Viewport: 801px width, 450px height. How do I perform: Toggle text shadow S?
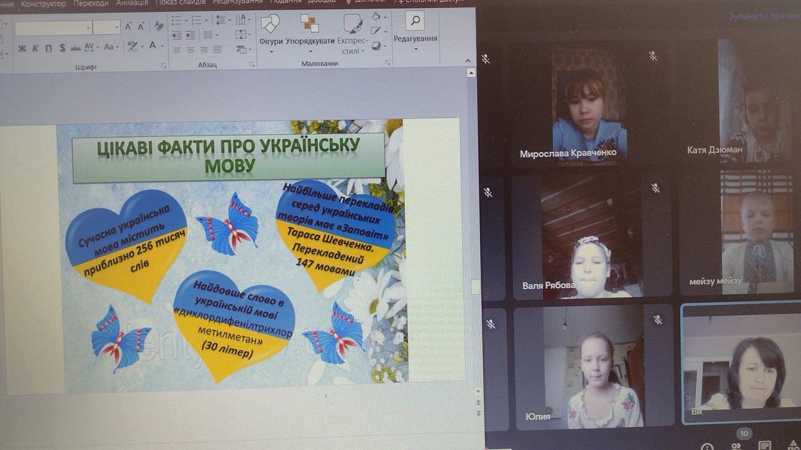pyautogui.click(x=63, y=47)
